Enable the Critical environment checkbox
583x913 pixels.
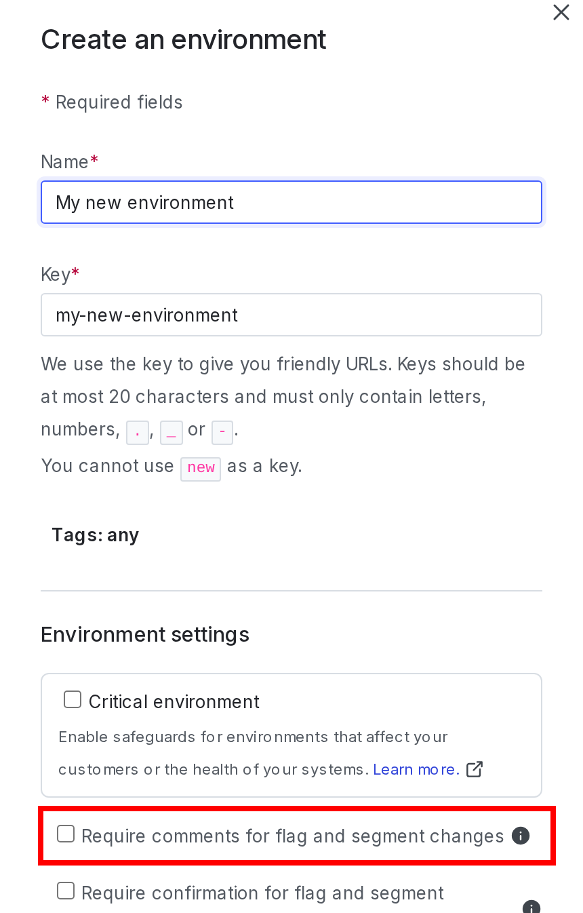click(x=73, y=699)
